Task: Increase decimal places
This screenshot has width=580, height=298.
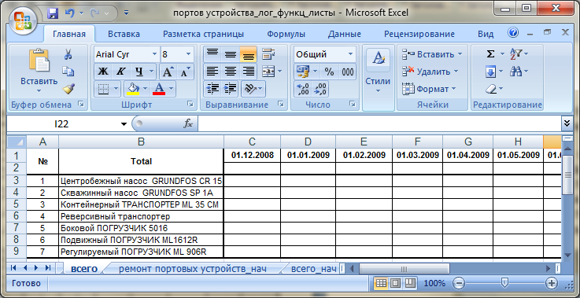Action: (303, 89)
